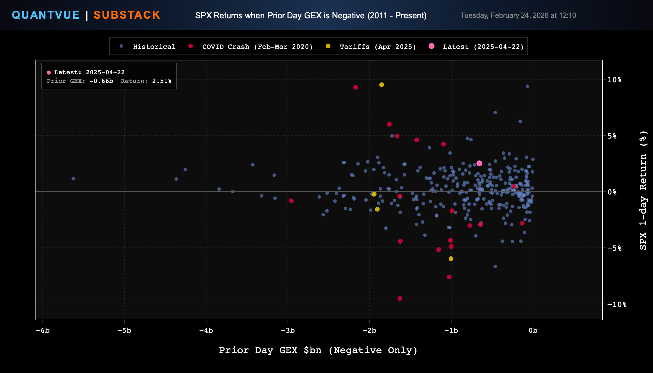
Task: Toggle Tariffs (Apr 2025) legend series
Action: pos(378,47)
